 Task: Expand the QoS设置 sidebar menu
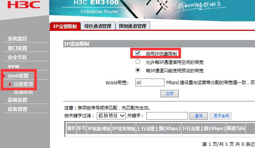pos(18,76)
